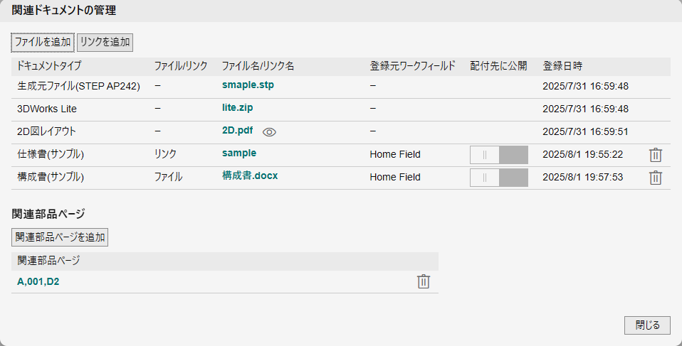This screenshot has width=682, height=346.
Task: Preview the 2D.pdf with eye icon
Action: click(x=268, y=131)
